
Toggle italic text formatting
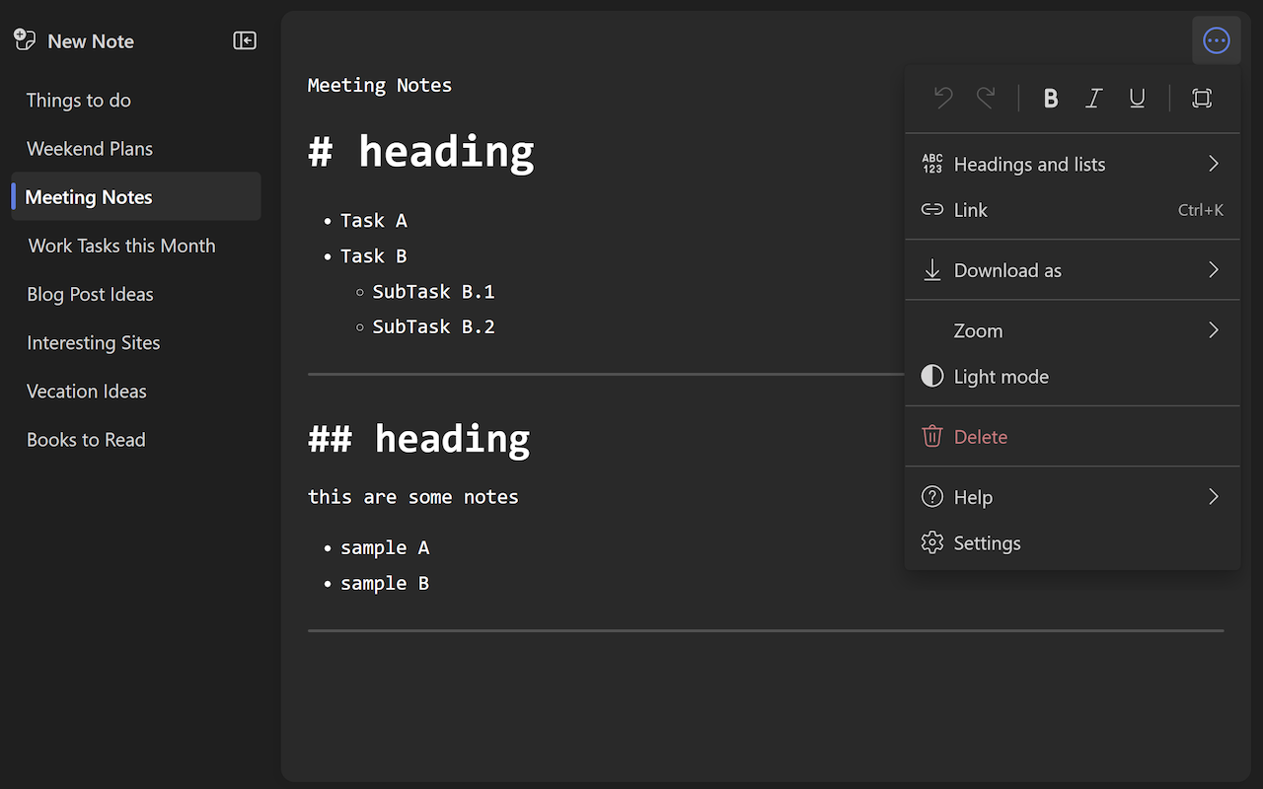point(1093,98)
